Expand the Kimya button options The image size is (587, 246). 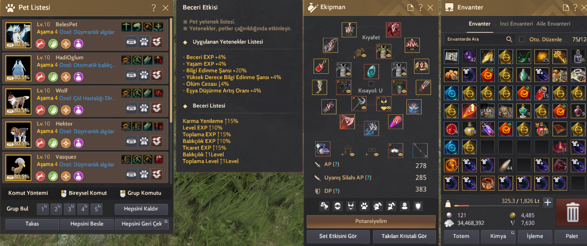512,233
